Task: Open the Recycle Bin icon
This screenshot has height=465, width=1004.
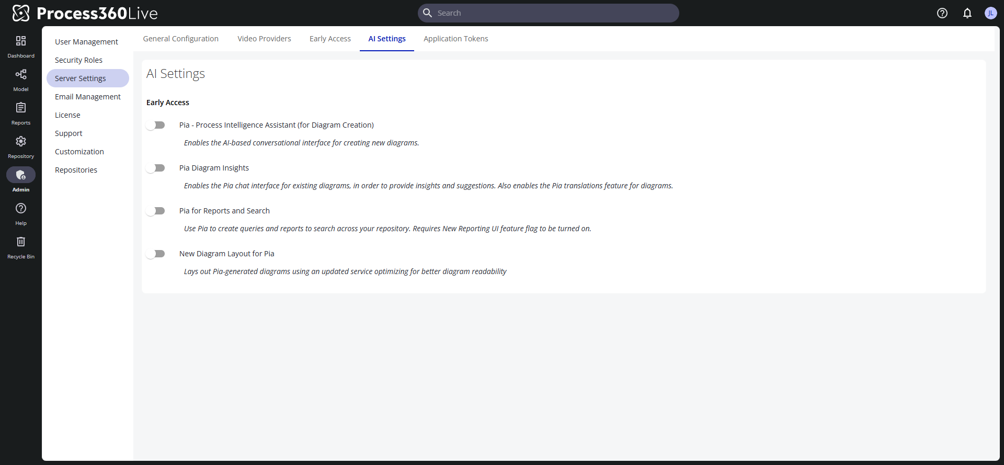Action: click(x=21, y=242)
